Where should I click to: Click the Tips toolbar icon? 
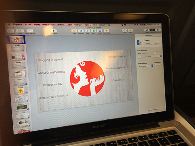pyautogui.click(x=130, y=30)
